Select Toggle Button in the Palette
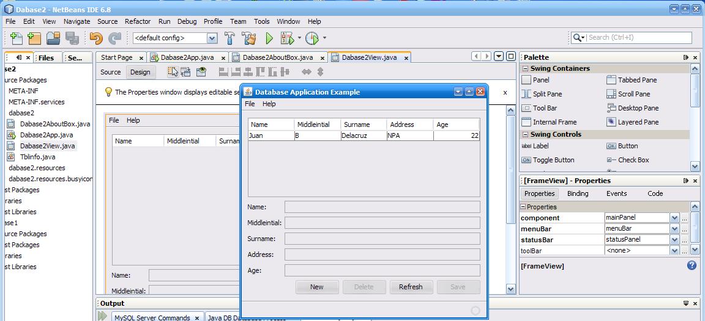Image resolution: width=705 pixels, height=321 pixels. point(548,160)
